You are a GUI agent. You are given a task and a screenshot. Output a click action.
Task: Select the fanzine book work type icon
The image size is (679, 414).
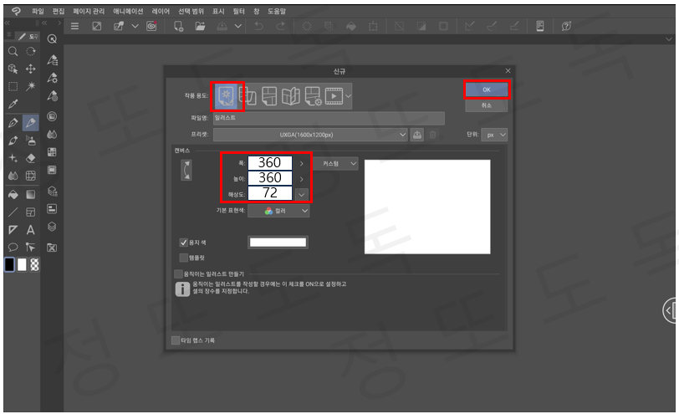(290, 95)
